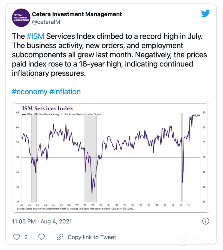Visit the @ceteraIM handle

[x=46, y=22]
